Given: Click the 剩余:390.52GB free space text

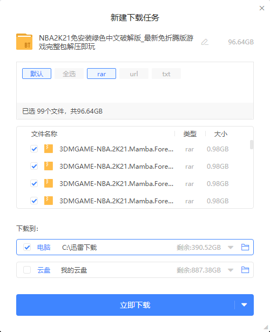Looking at the screenshot, I should coord(199,247).
